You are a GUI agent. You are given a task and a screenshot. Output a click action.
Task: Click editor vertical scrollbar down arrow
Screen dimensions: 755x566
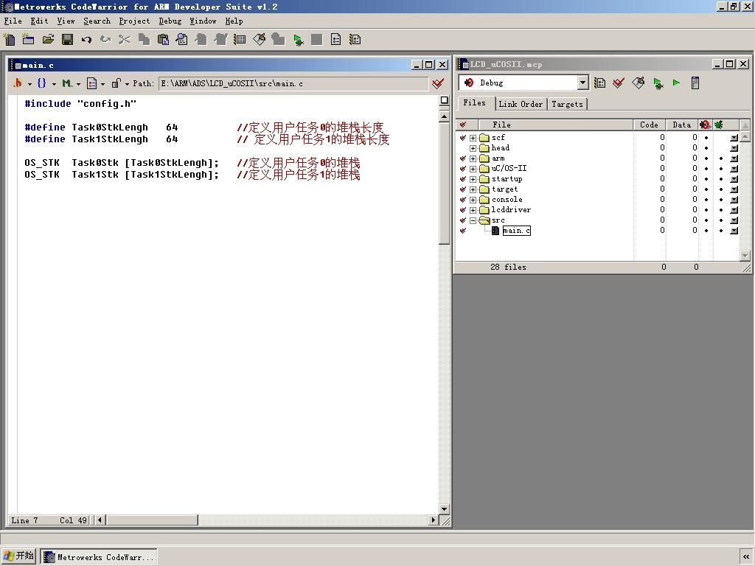point(444,509)
